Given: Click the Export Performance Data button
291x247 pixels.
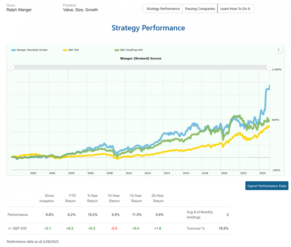Looking at the screenshot, I should point(266,186).
